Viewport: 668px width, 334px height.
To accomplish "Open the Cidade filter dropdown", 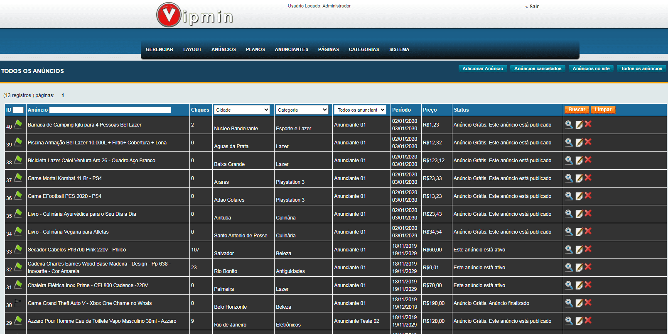I will pos(242,110).
